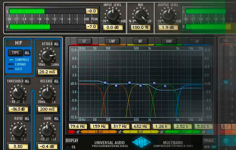Select the LF band tab
This screenshot has height=150, width=236.
coord(84,41)
